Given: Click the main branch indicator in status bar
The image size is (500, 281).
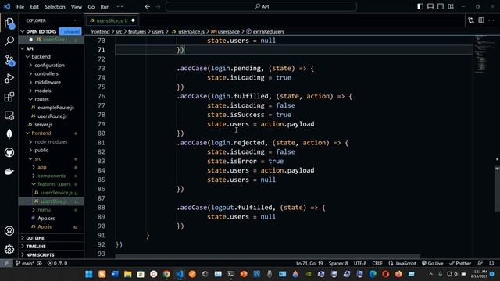Looking at the screenshot, I should pyautogui.click(x=25, y=263).
